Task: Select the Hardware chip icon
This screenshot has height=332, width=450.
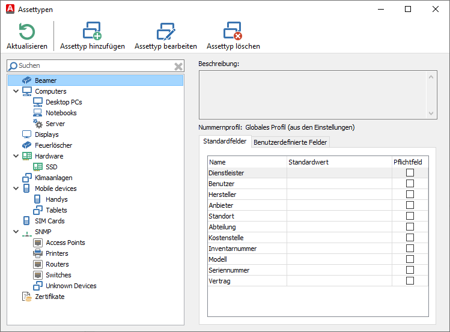Action: [26, 156]
